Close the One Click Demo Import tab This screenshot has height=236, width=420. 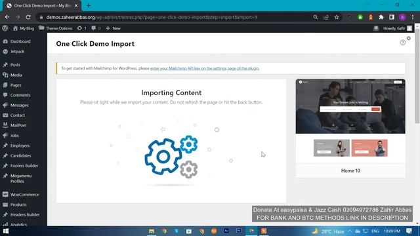[x=76, y=6]
